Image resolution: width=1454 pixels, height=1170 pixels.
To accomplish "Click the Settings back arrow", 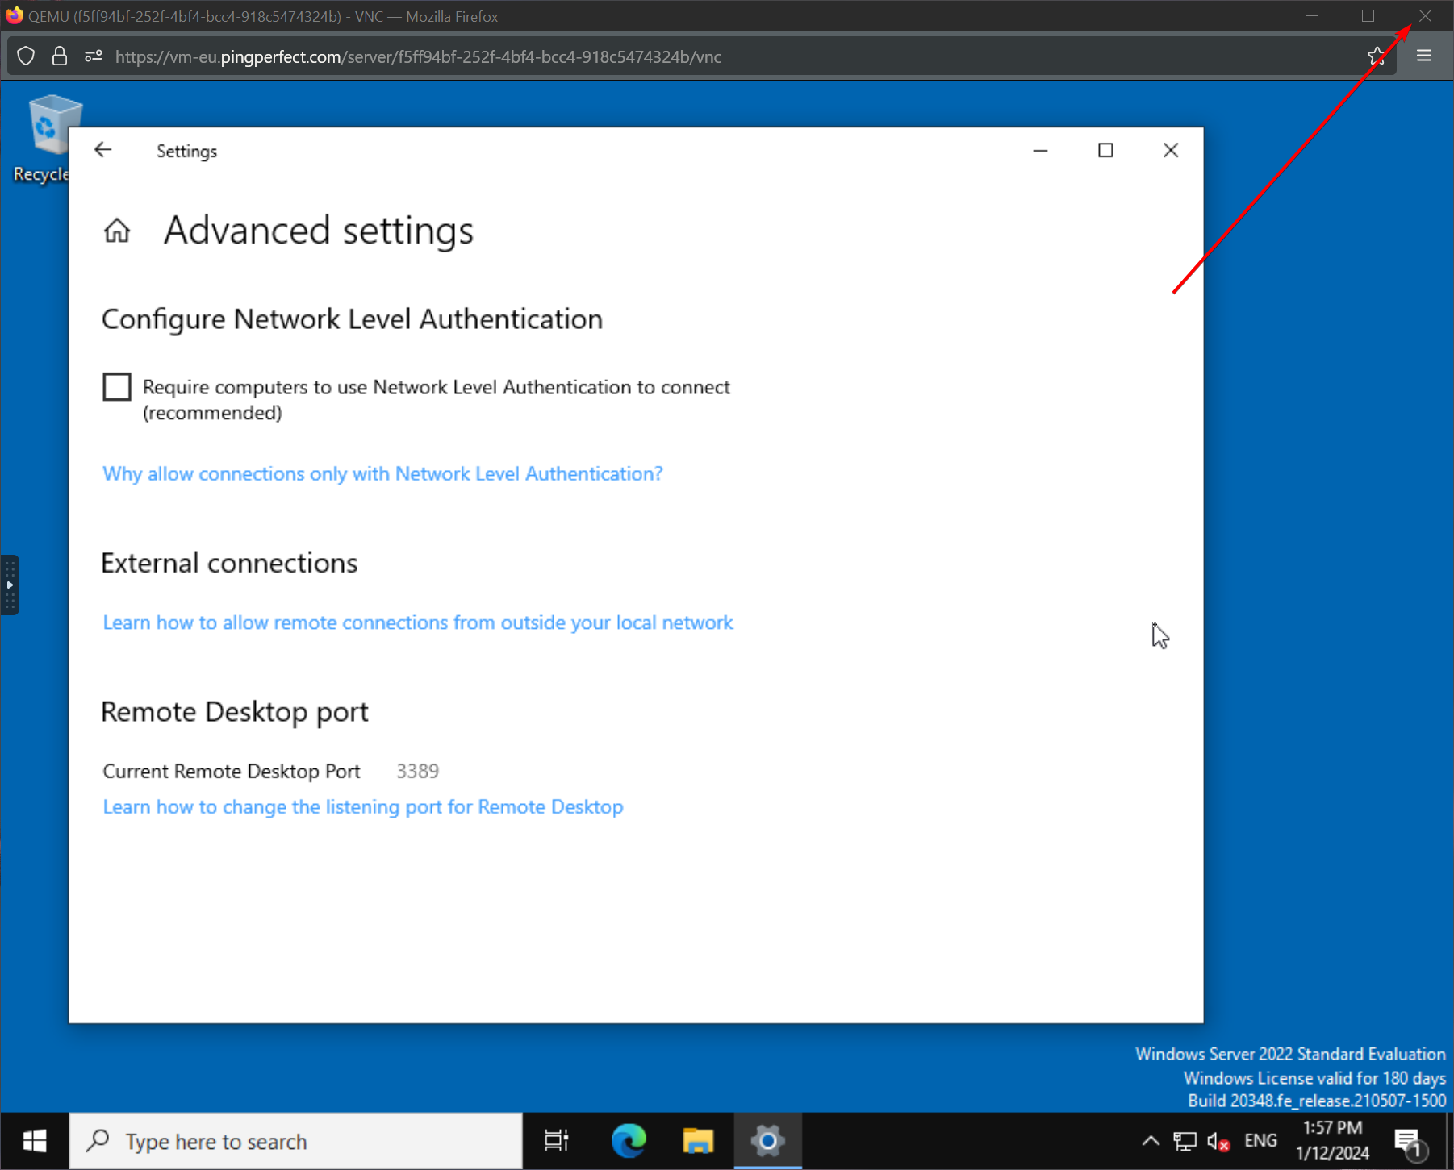I will 102,151.
